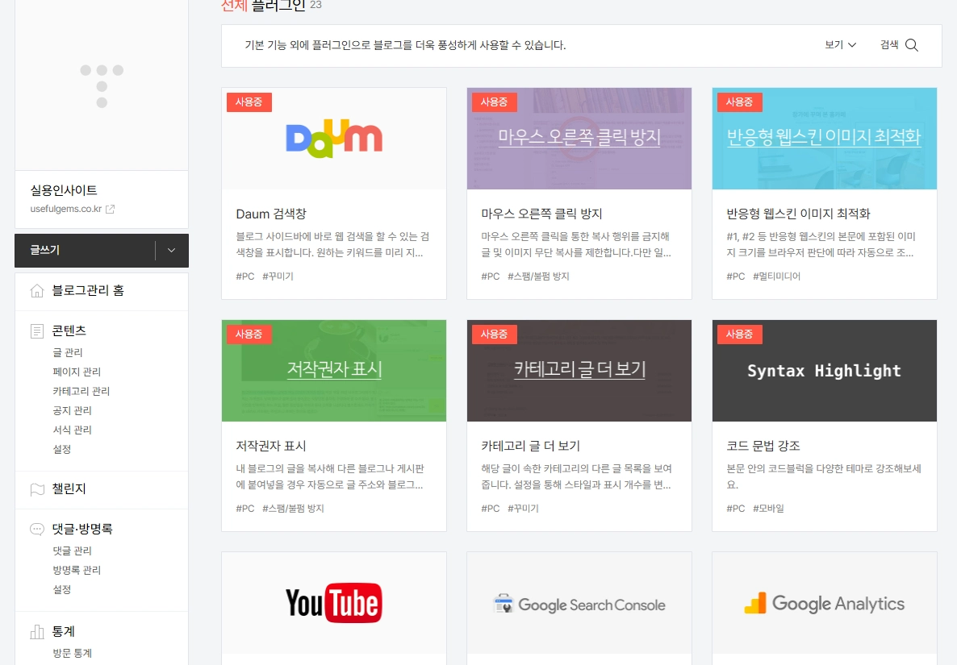Open the 보기 filter dropdown

tap(841, 45)
